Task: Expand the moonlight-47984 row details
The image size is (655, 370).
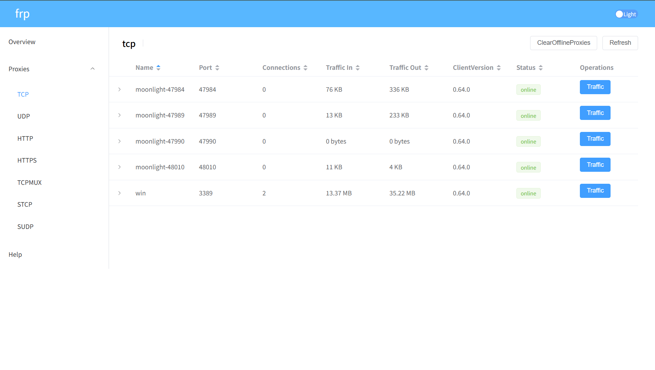Action: pyautogui.click(x=120, y=90)
